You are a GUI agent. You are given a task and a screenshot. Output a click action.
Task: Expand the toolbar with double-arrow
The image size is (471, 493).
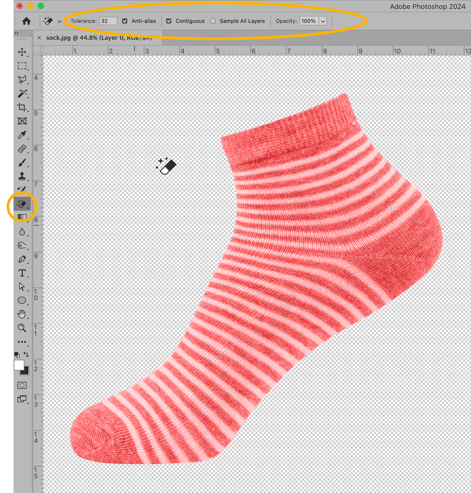pos(17,33)
